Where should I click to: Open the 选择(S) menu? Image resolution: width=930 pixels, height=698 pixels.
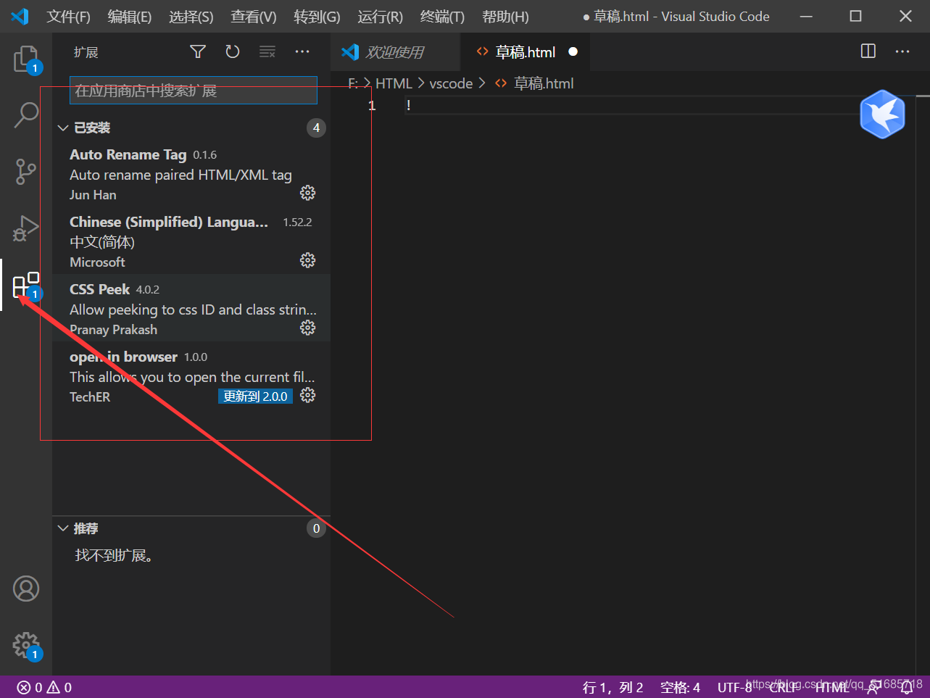click(191, 17)
